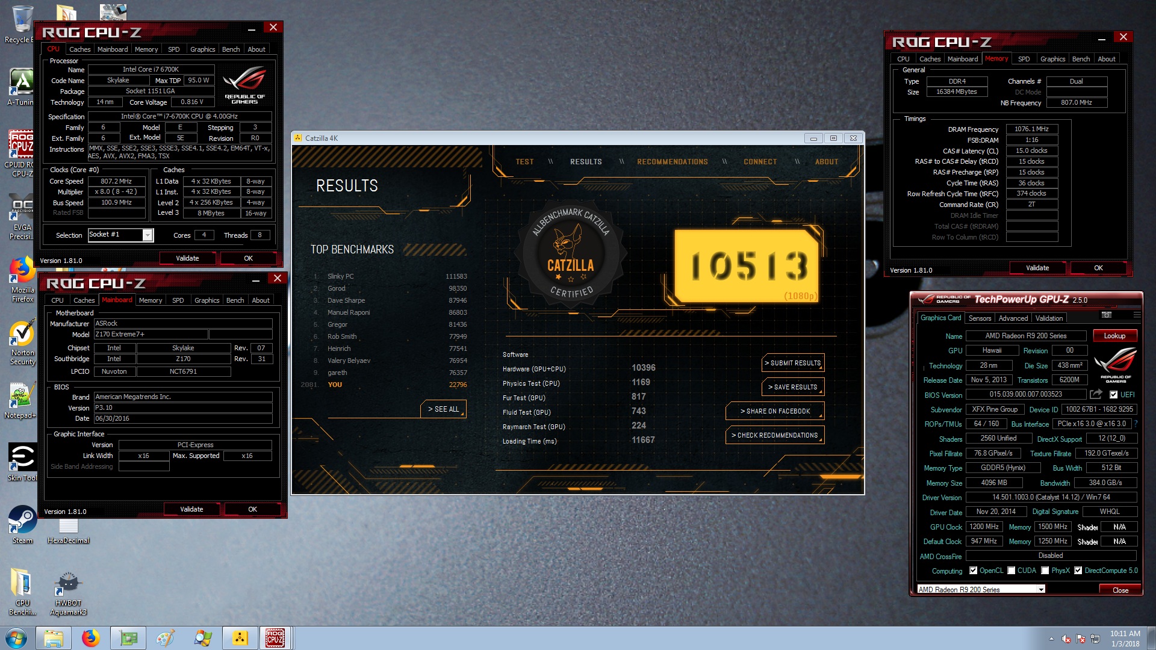The height and width of the screenshot is (650, 1156).
Task: Click Action Center flag tray icon
Action: click(x=1081, y=639)
